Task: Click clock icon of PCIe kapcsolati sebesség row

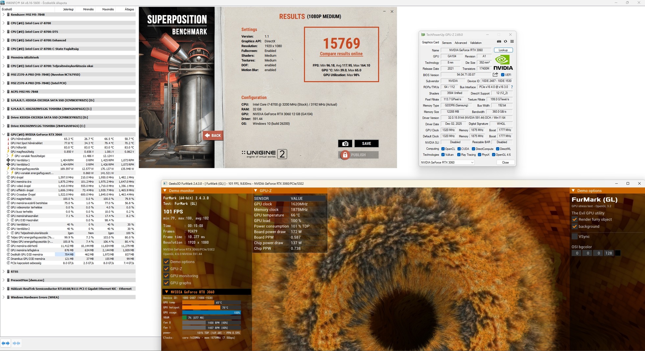Action: pos(8,263)
